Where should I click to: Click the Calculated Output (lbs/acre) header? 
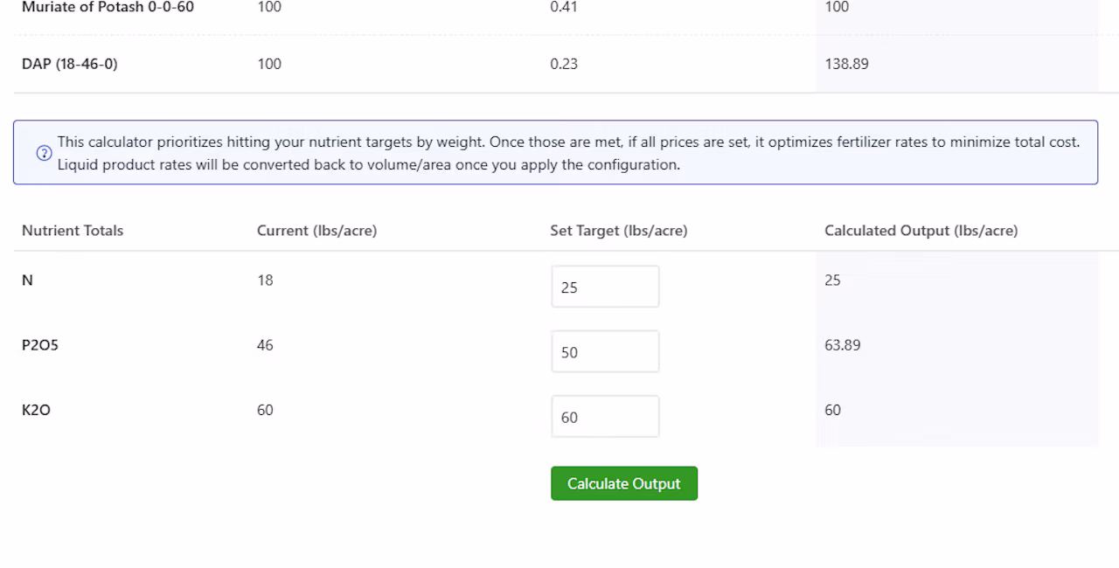click(x=921, y=231)
